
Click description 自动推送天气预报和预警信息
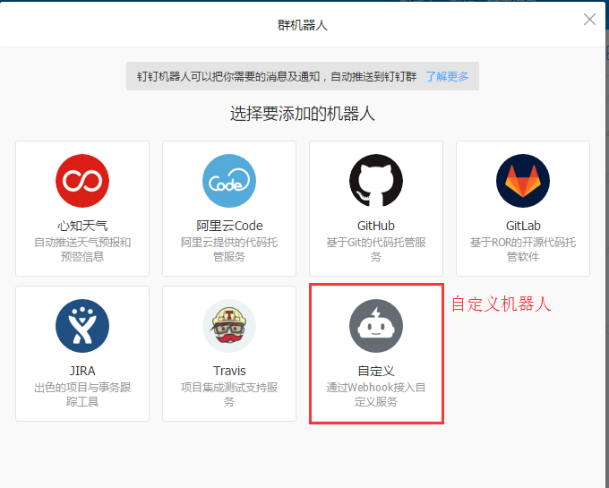pyautogui.click(x=82, y=249)
